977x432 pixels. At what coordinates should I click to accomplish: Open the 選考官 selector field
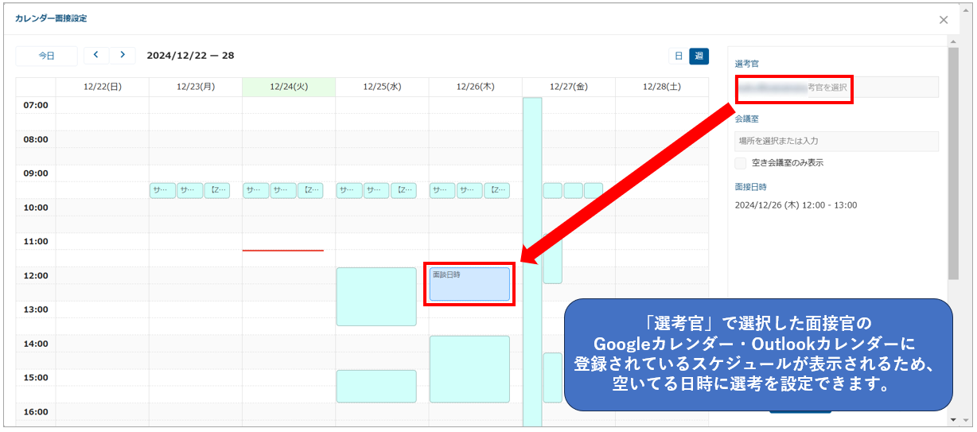click(x=835, y=87)
